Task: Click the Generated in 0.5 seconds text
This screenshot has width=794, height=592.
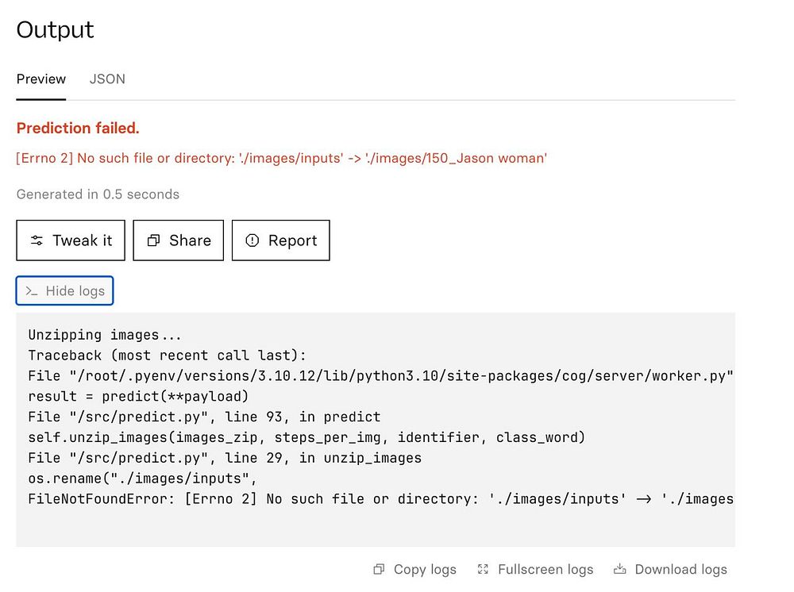Action: pos(98,194)
